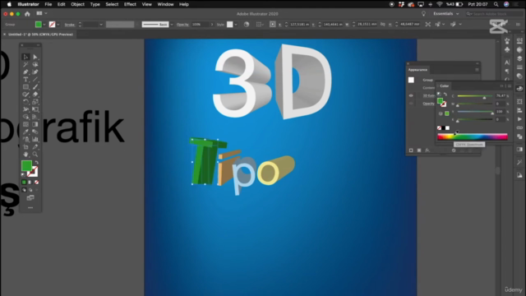Screen dimensions: 526x296
Task: Choose the Line Segment tool
Action: [35, 80]
